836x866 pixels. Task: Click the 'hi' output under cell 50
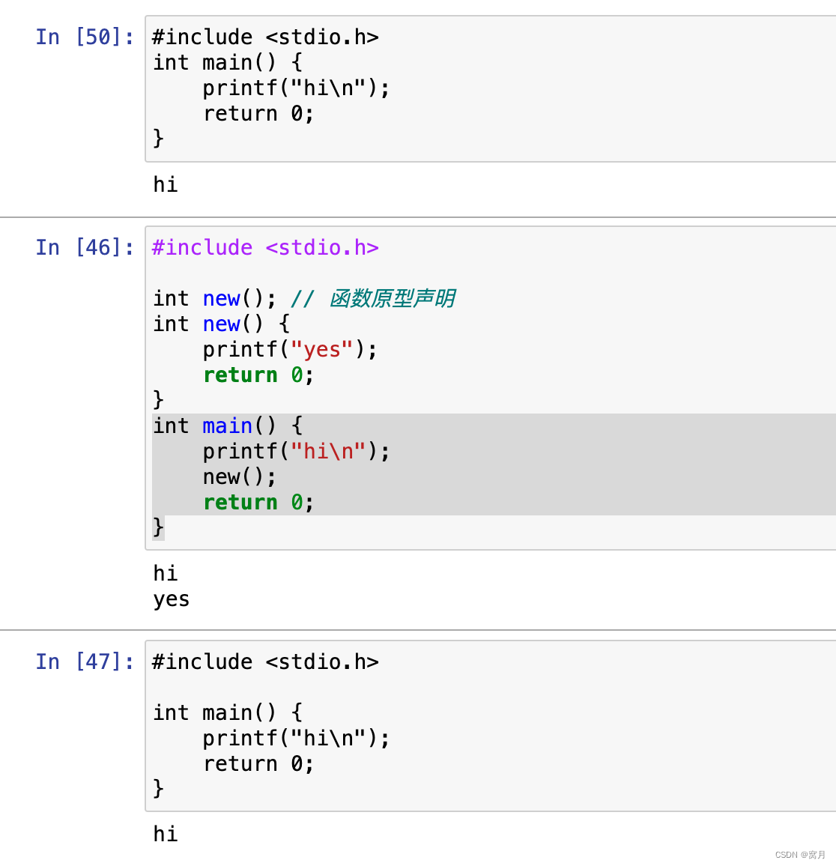tap(165, 184)
